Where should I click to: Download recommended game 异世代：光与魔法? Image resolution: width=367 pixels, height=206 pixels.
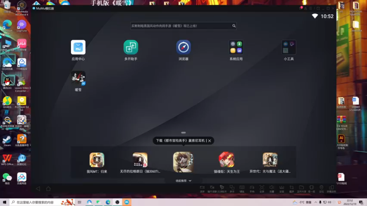pos(270,160)
